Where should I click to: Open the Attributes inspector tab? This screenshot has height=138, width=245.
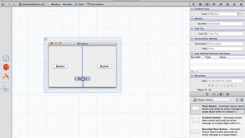[x=214, y=4]
